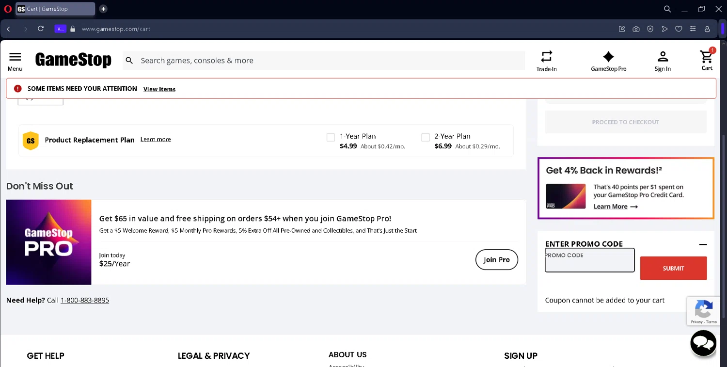Click the browser profile account icon
Viewport: 727px width, 367px height.
(x=707, y=29)
